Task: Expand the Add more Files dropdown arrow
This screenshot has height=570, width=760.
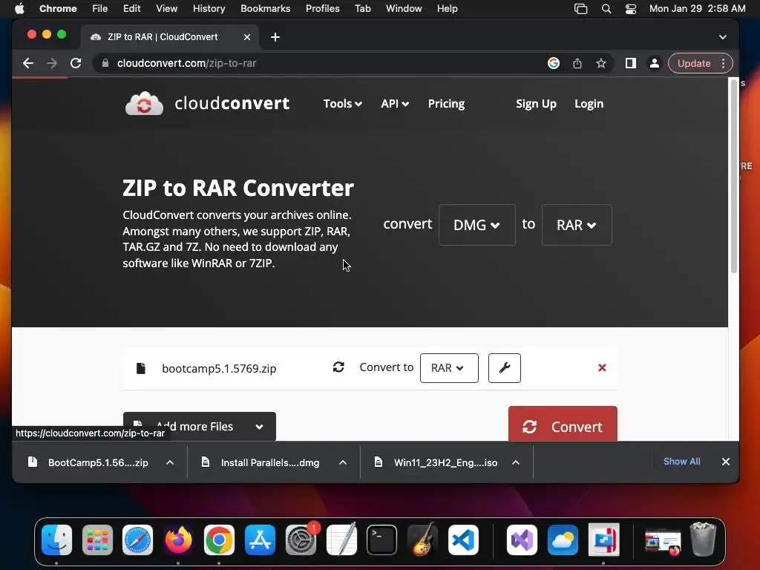Action: tap(259, 427)
